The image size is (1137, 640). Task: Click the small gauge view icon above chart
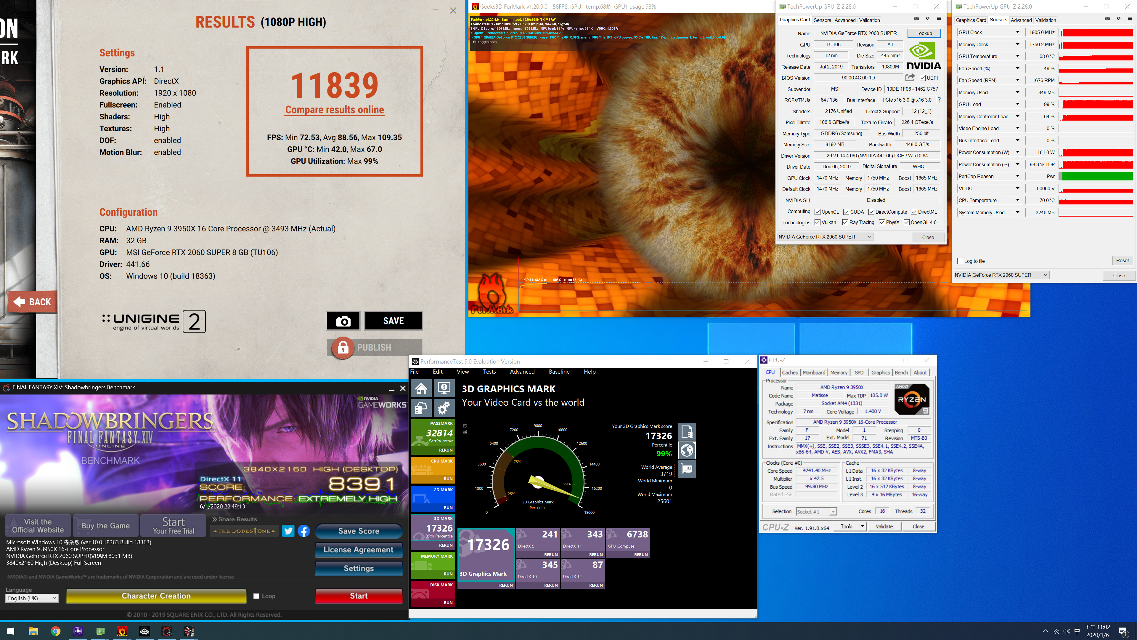[465, 426]
